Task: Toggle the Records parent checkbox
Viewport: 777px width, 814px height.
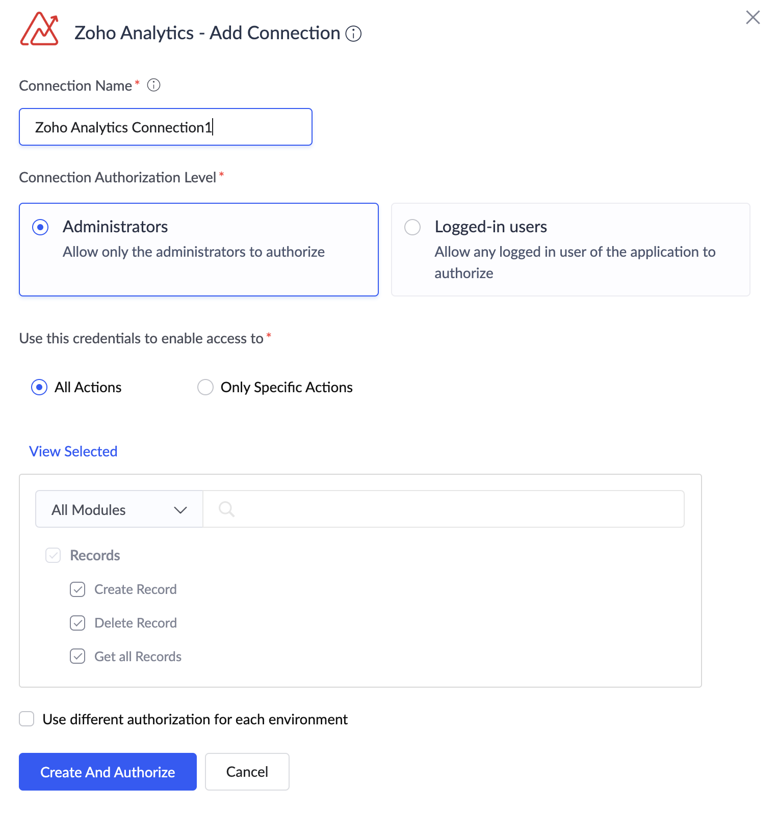Action: click(x=53, y=555)
